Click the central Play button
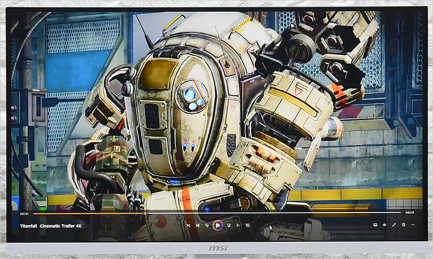The image size is (433, 259). point(218,226)
